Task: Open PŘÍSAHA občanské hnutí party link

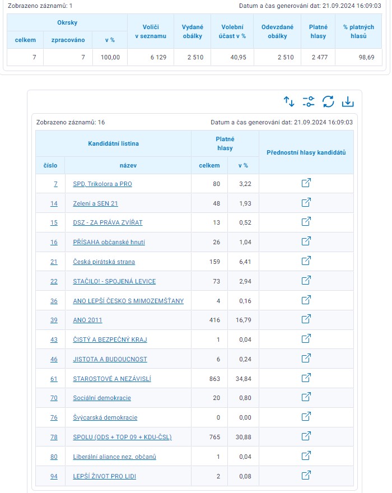Action: (x=109, y=242)
